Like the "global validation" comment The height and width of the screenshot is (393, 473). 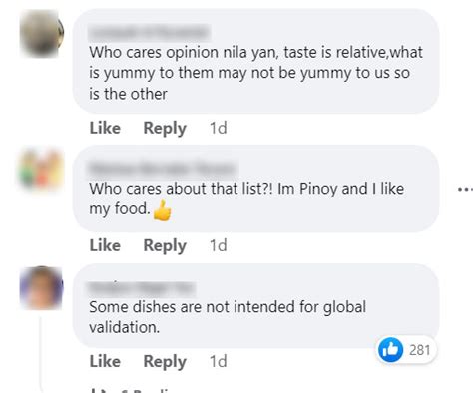pyautogui.click(x=105, y=361)
